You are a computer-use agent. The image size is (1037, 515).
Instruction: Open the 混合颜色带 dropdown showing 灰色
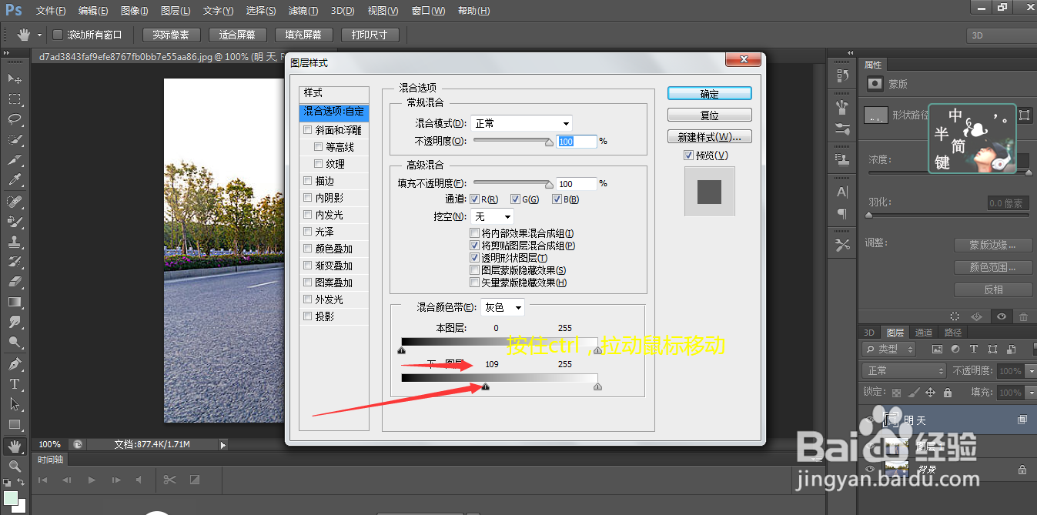coord(502,306)
